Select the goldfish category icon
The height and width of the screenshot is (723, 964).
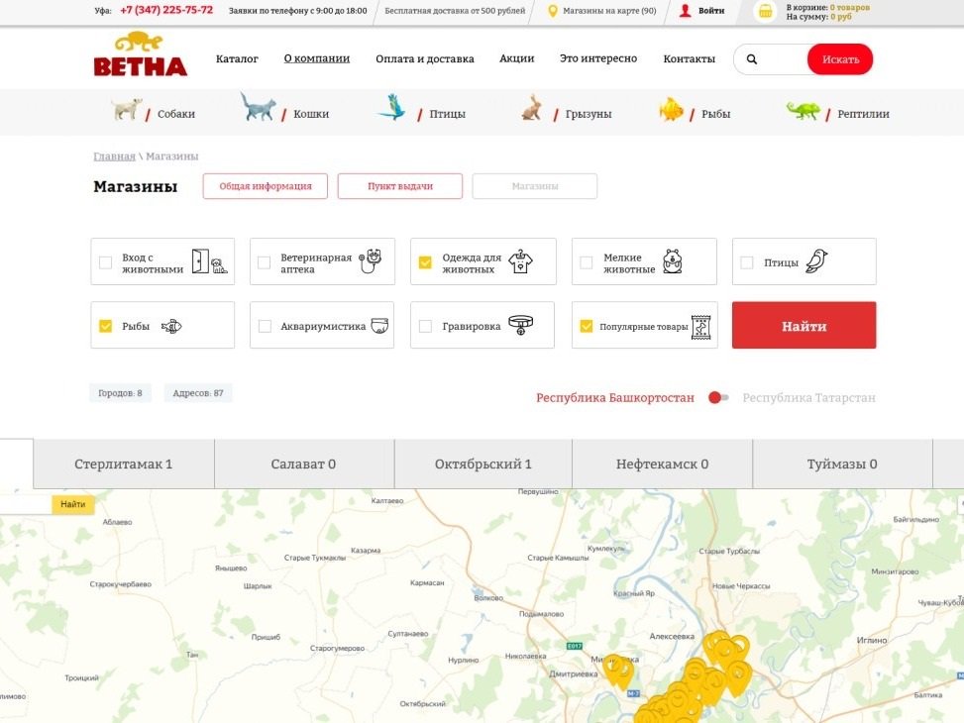[672, 109]
